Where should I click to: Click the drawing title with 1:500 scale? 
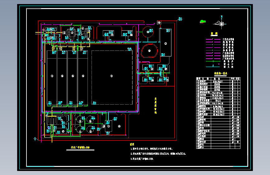(80, 147)
